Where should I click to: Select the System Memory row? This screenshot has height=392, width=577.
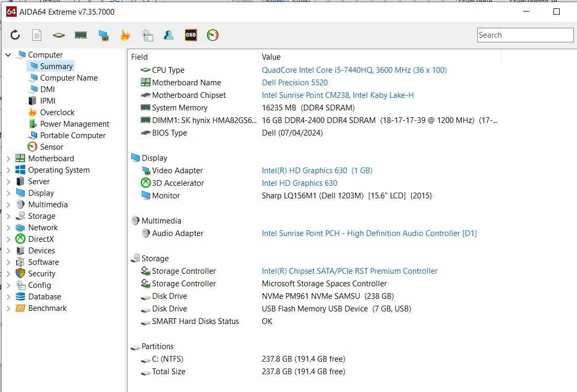[x=315, y=108]
